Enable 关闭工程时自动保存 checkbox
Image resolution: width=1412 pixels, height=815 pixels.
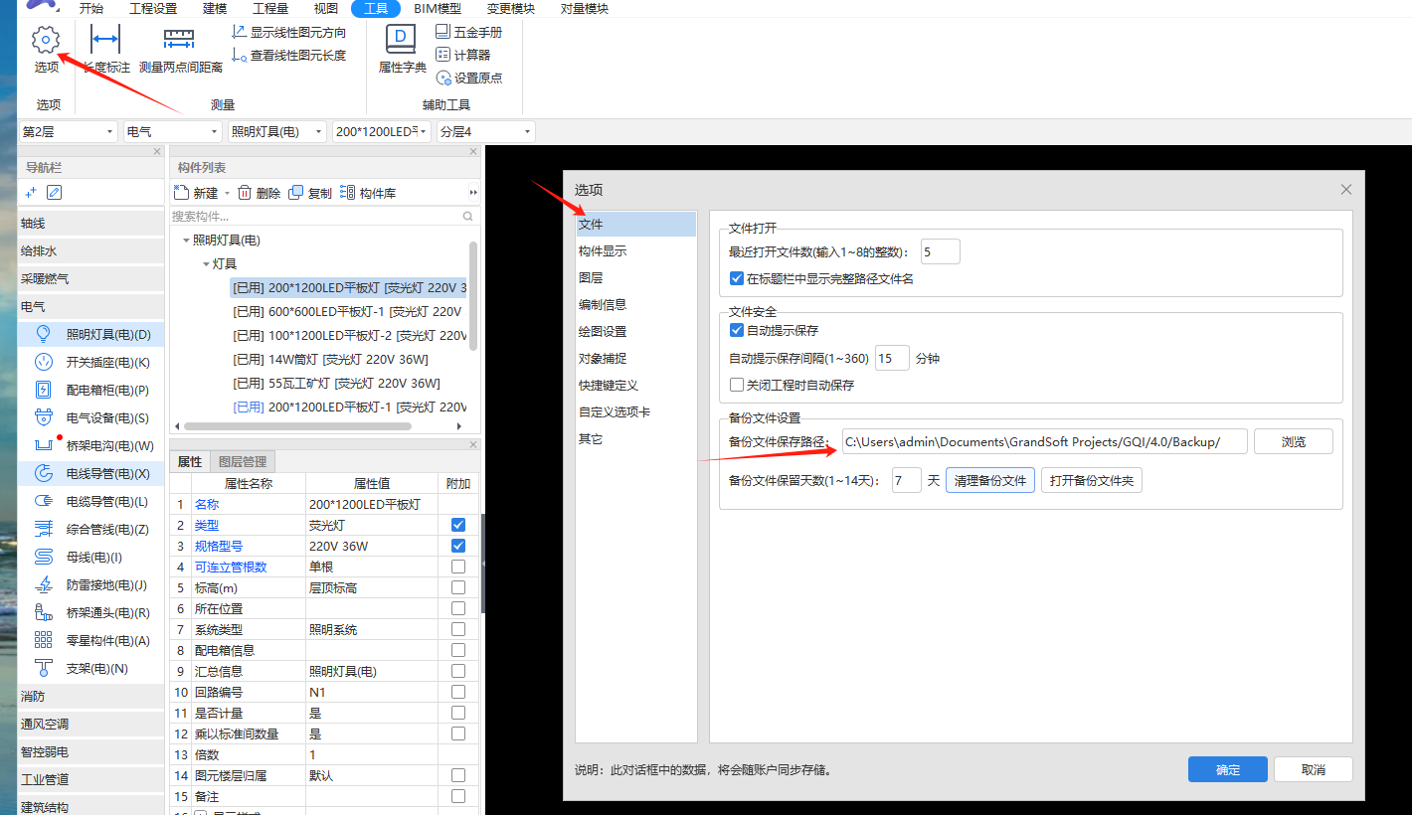(737, 385)
